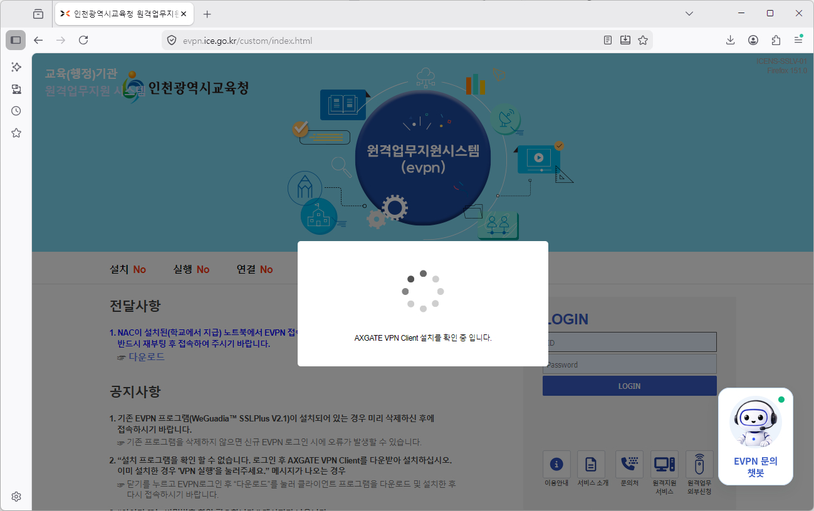
Task: Open the 이용안내 info icon
Action: [556, 465]
